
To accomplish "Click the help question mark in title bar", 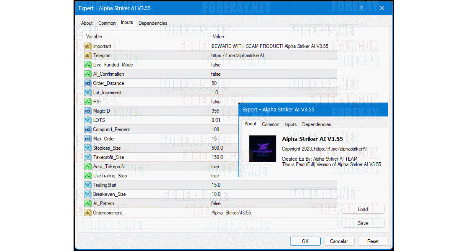I will pos(361,8).
